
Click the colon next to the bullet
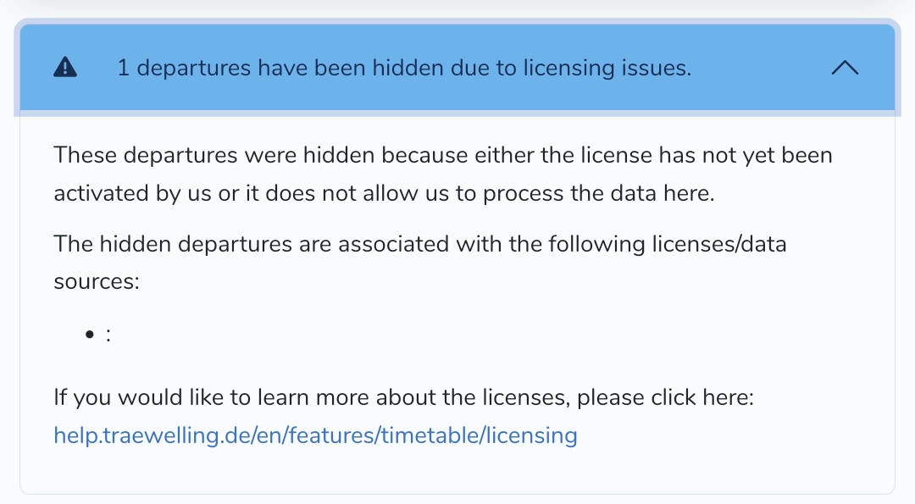pos(108,335)
